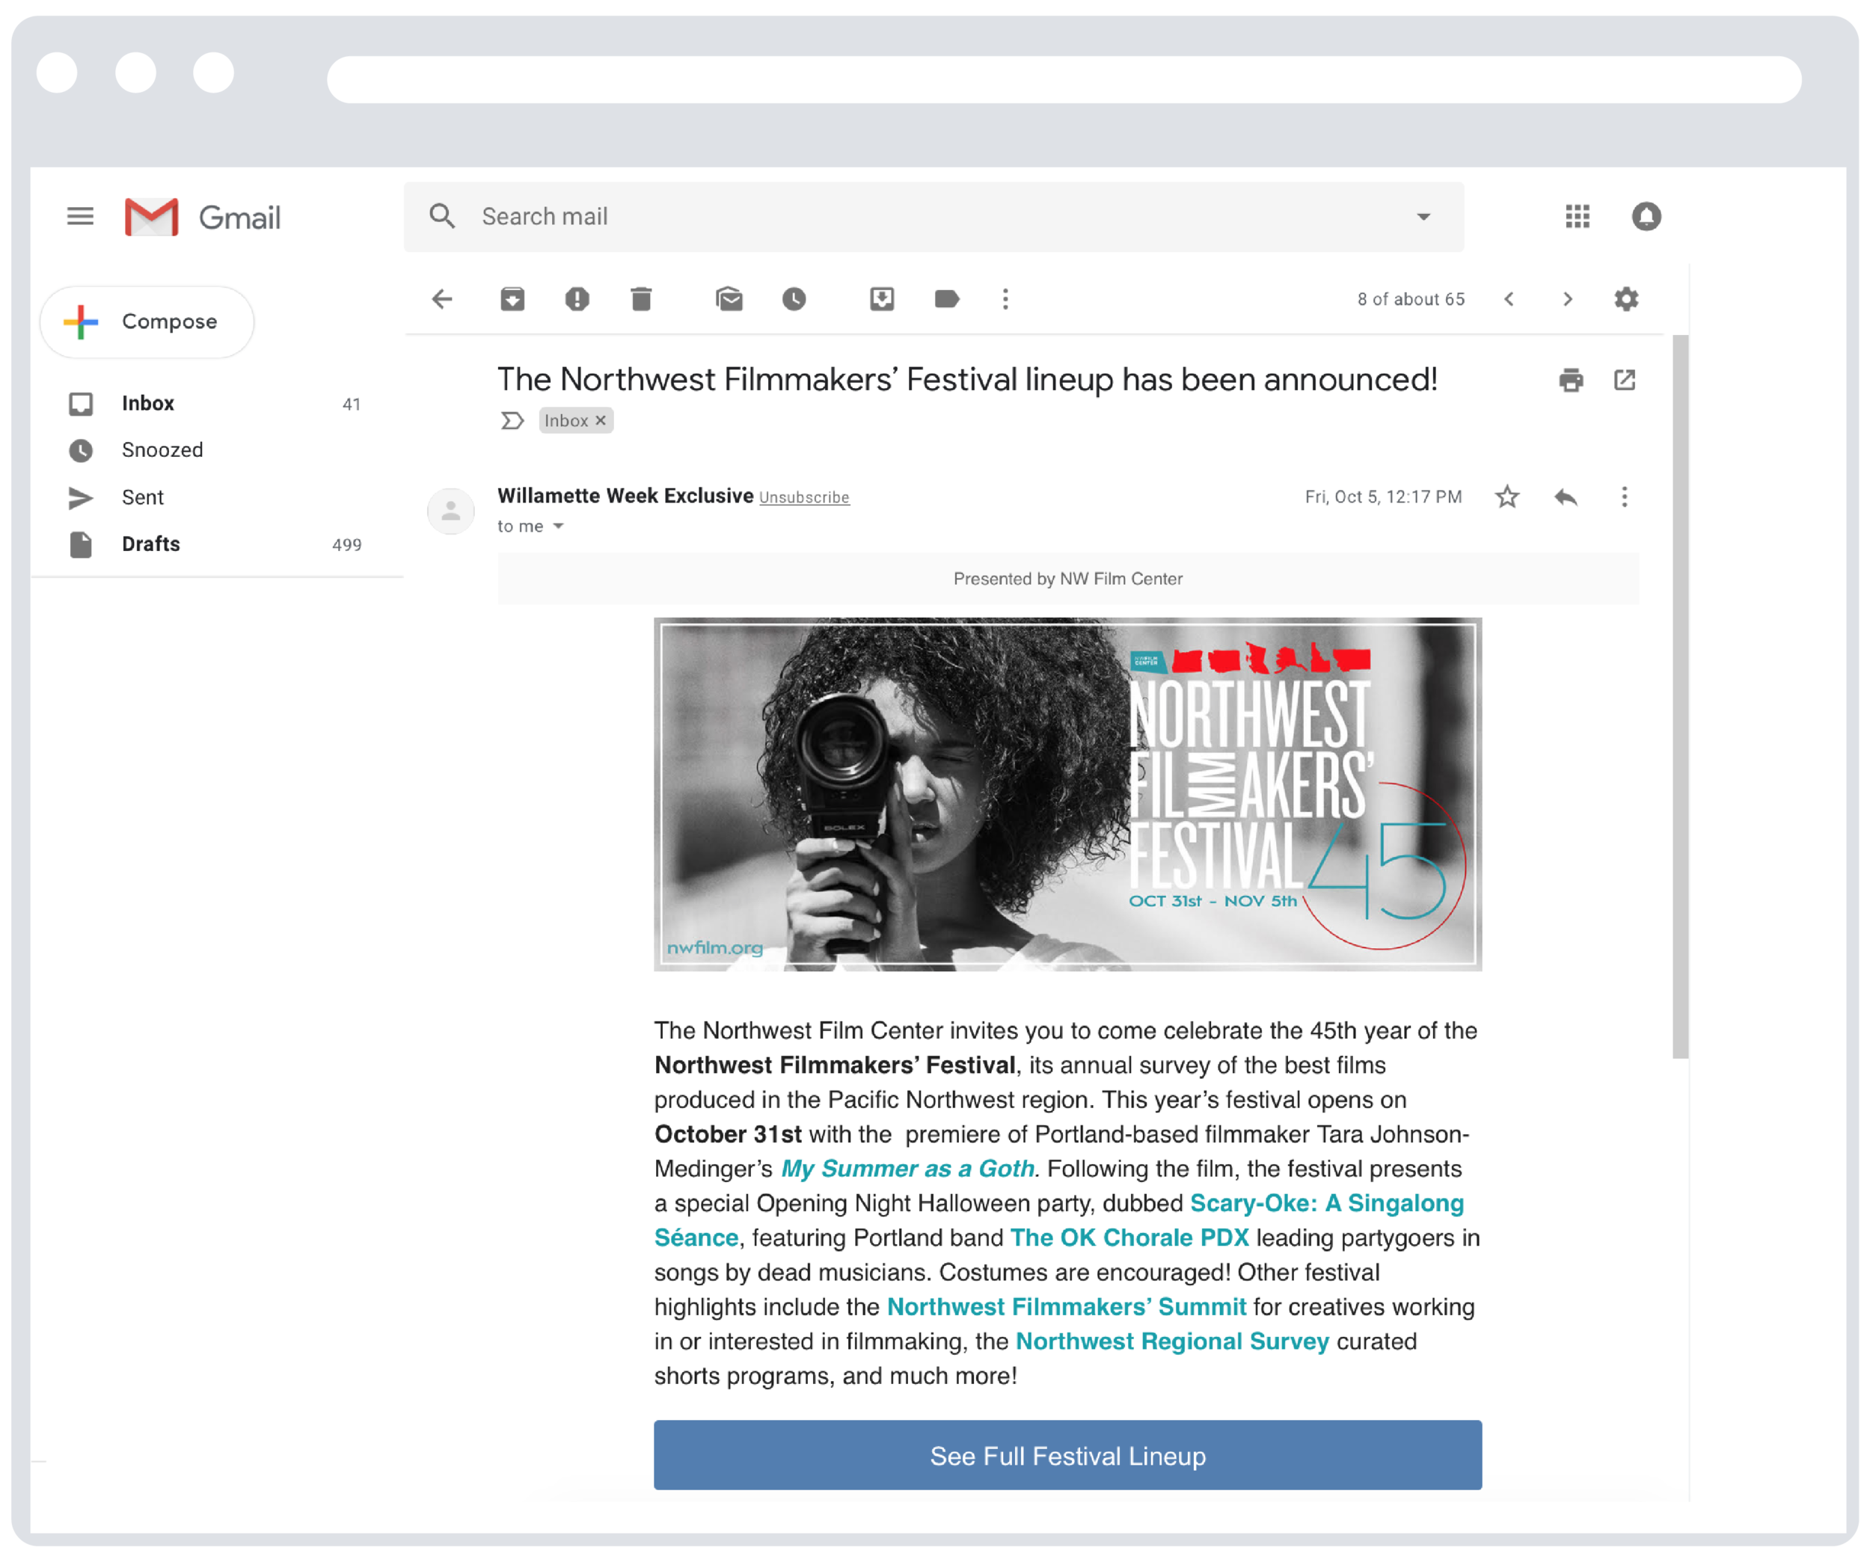Click the Move to icon
The width and height of the screenshot is (1870, 1556).
[882, 299]
